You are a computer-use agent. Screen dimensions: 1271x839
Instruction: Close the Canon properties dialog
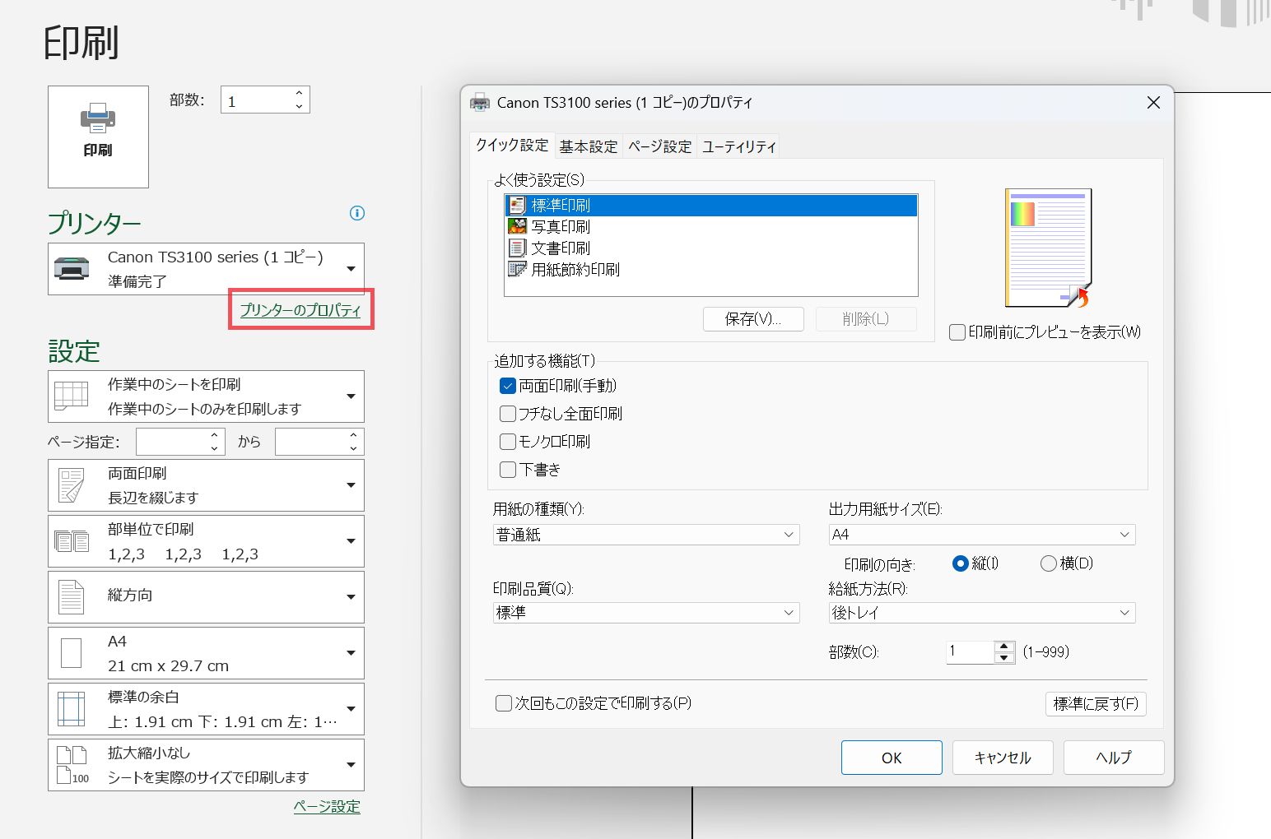[1153, 103]
